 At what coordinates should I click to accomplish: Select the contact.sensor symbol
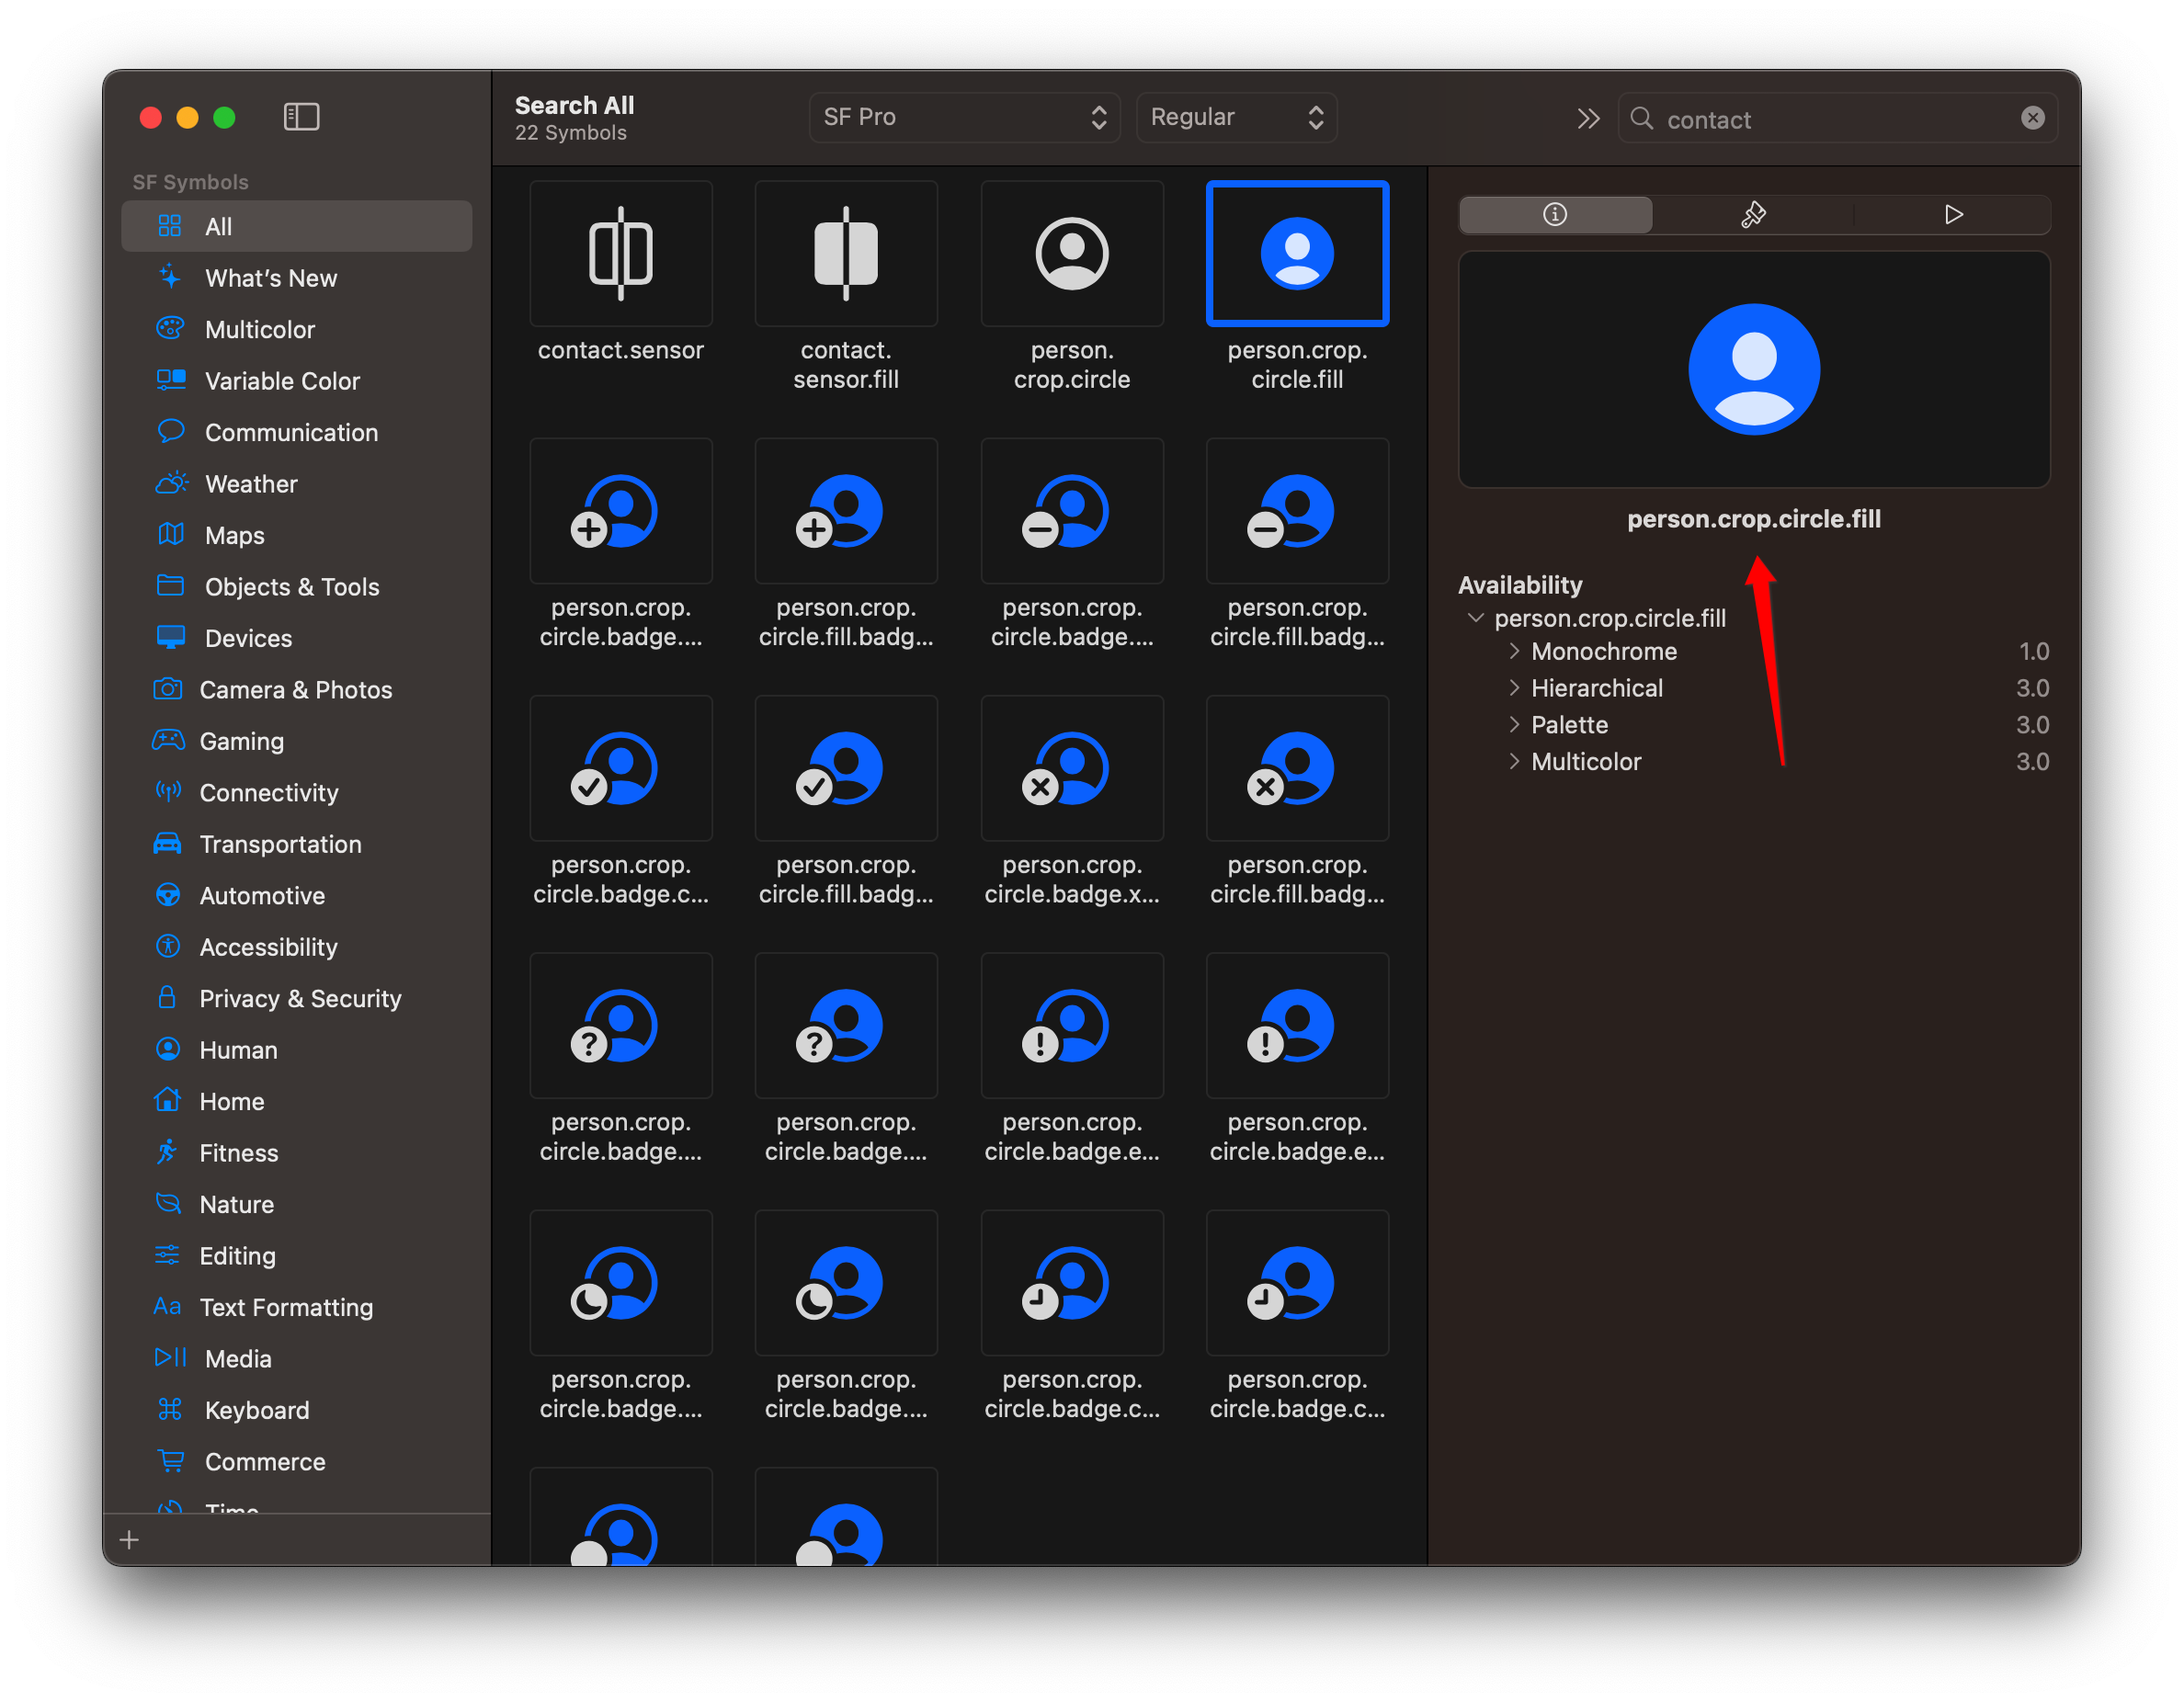pyautogui.click(x=620, y=253)
